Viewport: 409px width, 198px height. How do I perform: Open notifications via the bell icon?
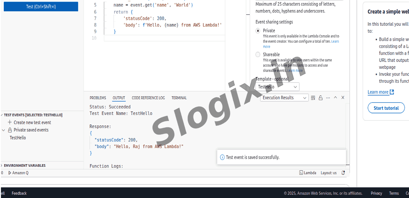[x=343, y=173]
